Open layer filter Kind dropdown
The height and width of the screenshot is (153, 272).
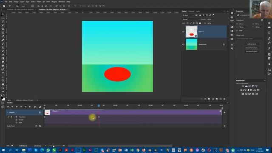[x=188, y=15]
